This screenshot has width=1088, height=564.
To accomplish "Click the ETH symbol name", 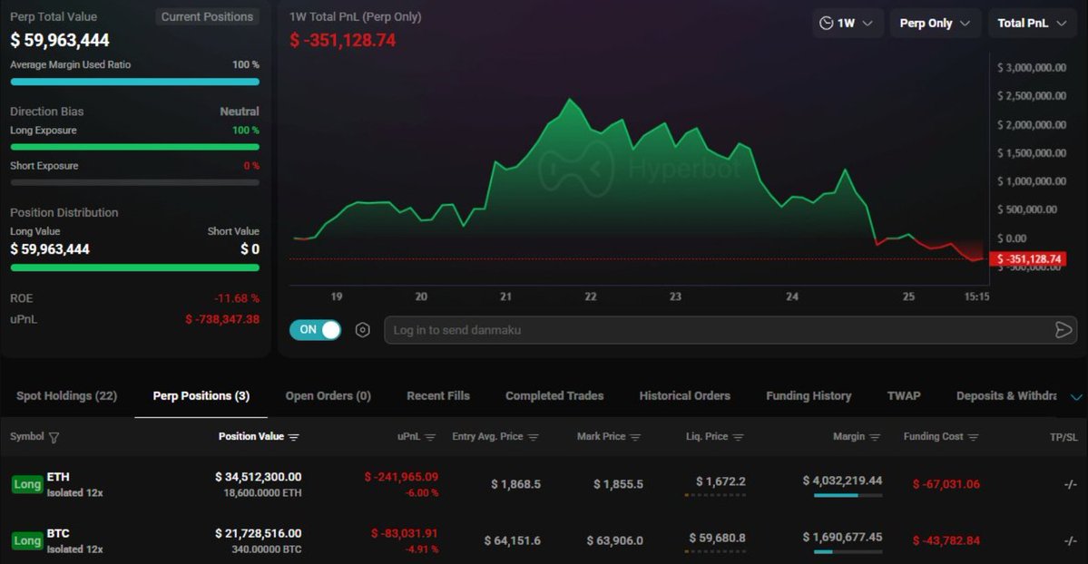I will click(58, 477).
